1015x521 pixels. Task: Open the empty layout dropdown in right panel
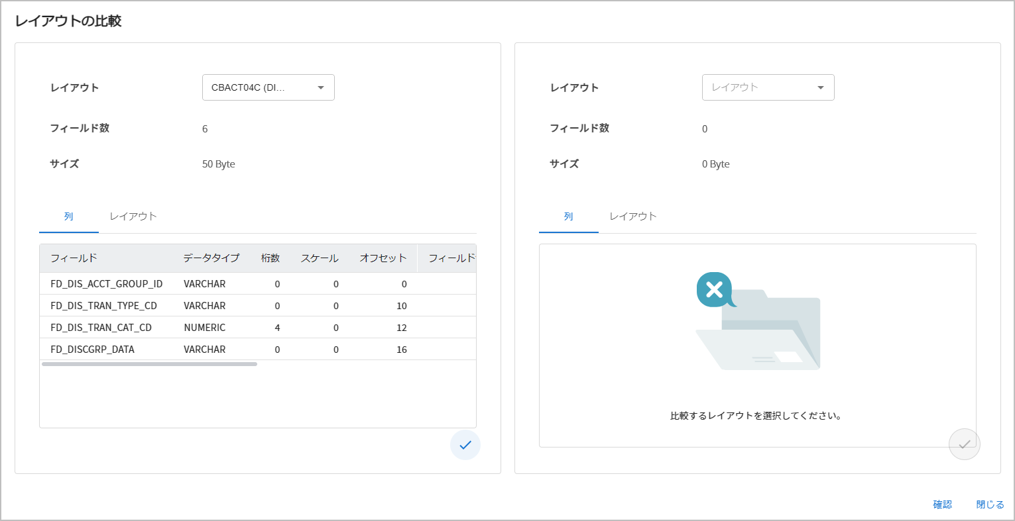pos(768,87)
